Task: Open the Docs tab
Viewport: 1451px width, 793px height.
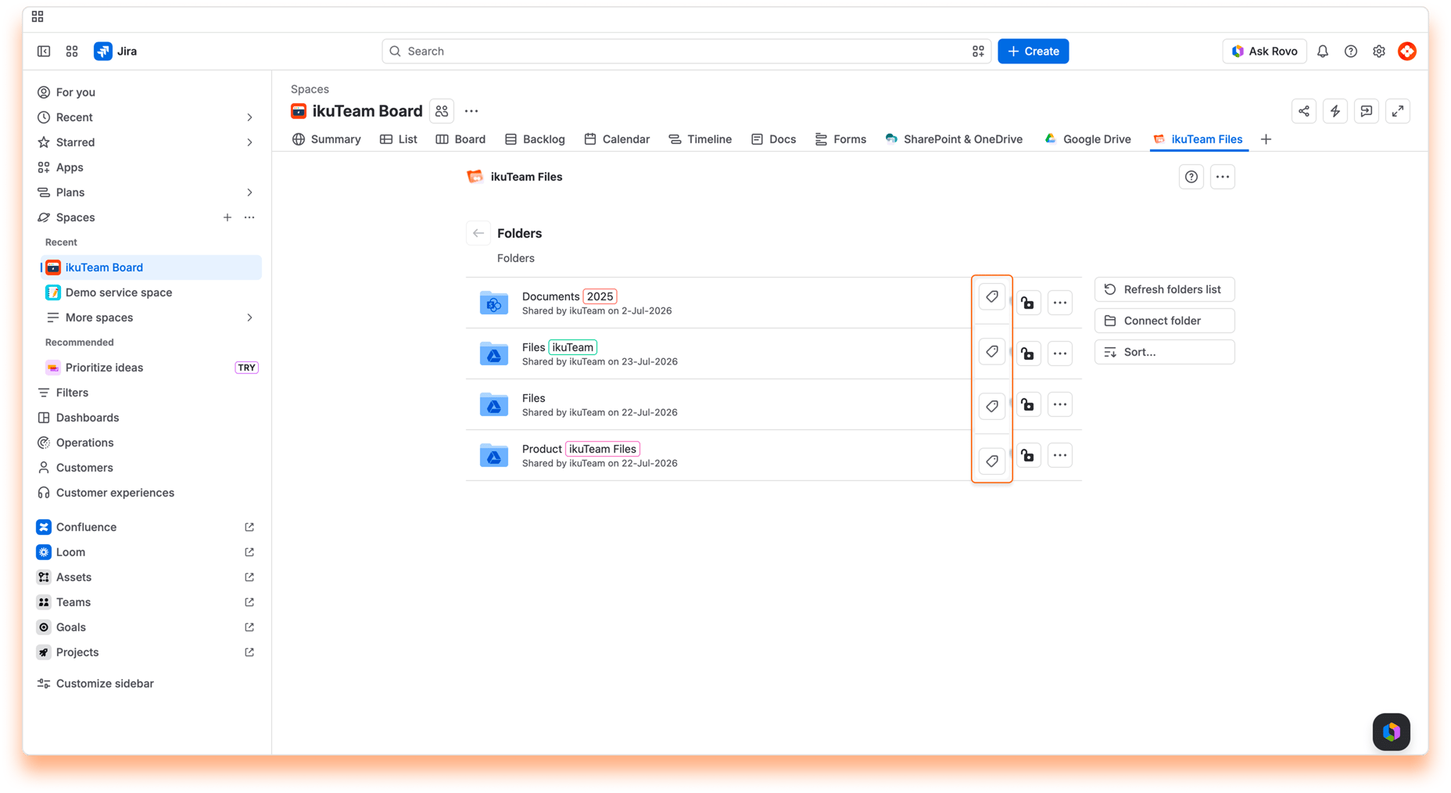Action: pyautogui.click(x=773, y=139)
